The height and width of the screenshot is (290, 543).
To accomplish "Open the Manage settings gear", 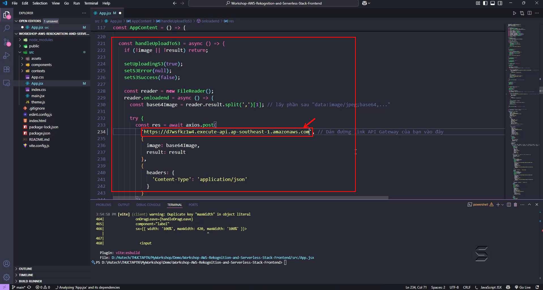I will [7, 277].
